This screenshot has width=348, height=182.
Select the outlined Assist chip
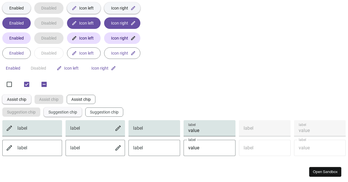pos(81,99)
